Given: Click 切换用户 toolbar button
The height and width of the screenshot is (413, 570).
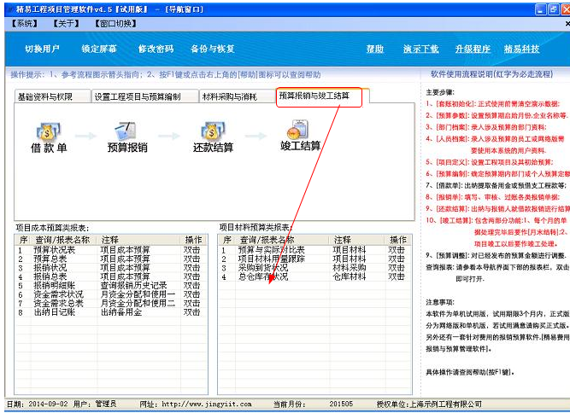Looking at the screenshot, I should (x=42, y=49).
